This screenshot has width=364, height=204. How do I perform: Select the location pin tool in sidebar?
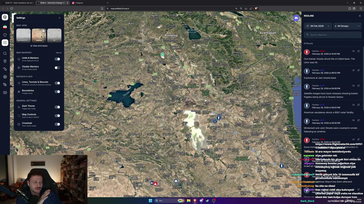(x=5, y=61)
